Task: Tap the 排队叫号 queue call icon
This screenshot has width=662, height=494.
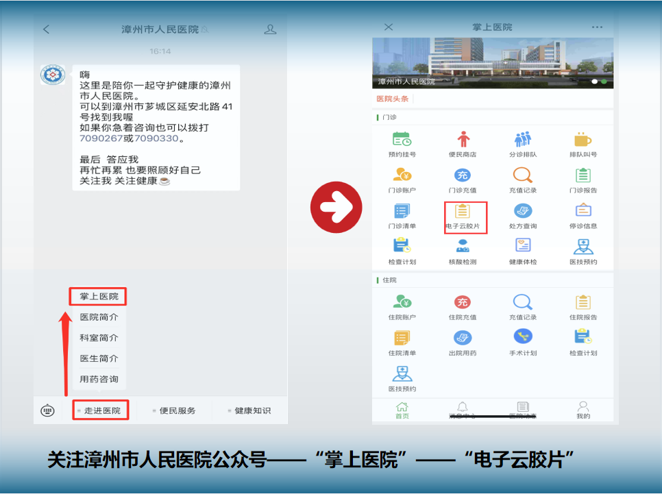Action: click(583, 140)
